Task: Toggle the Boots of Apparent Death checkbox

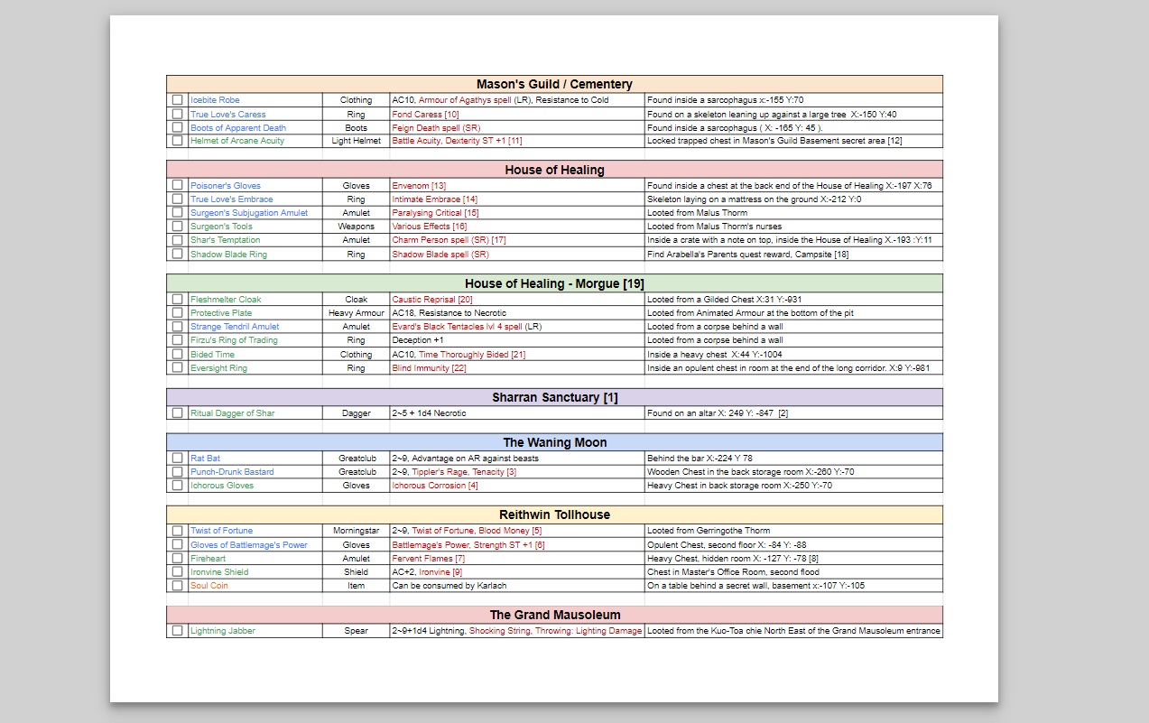Action: coord(177,128)
